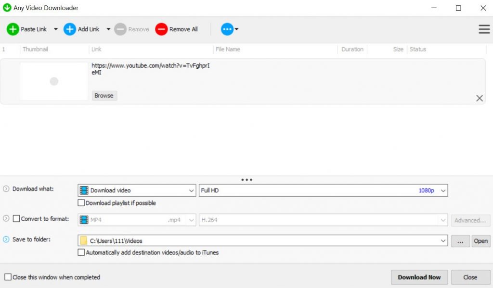Enable Download playlist if possible

81,203
